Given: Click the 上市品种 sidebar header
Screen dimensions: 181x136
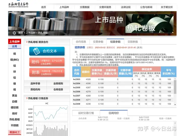Looking at the screenshot, I should tap(15, 41).
